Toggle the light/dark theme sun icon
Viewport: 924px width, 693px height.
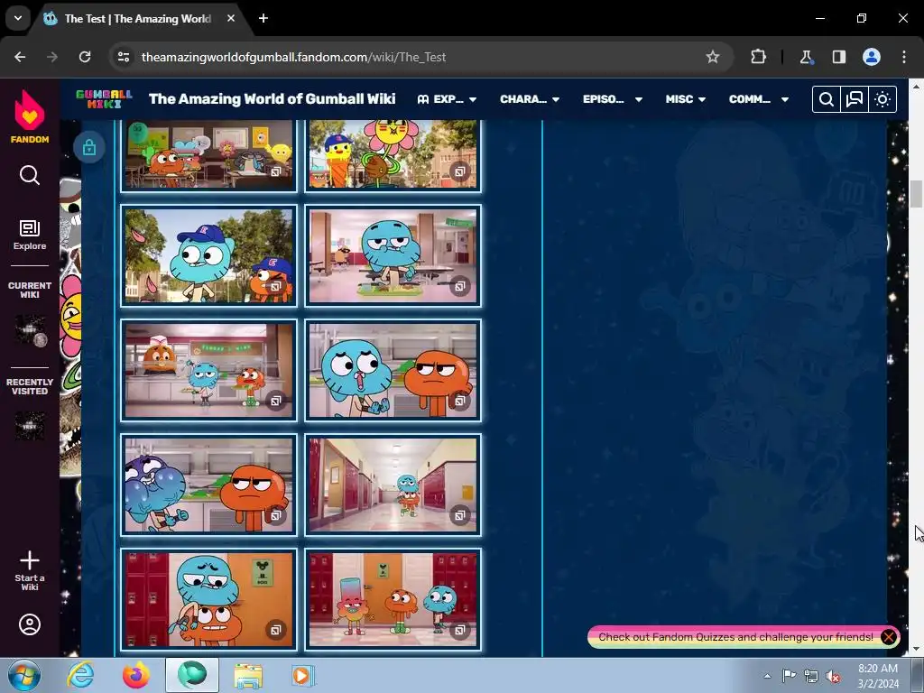(x=882, y=99)
